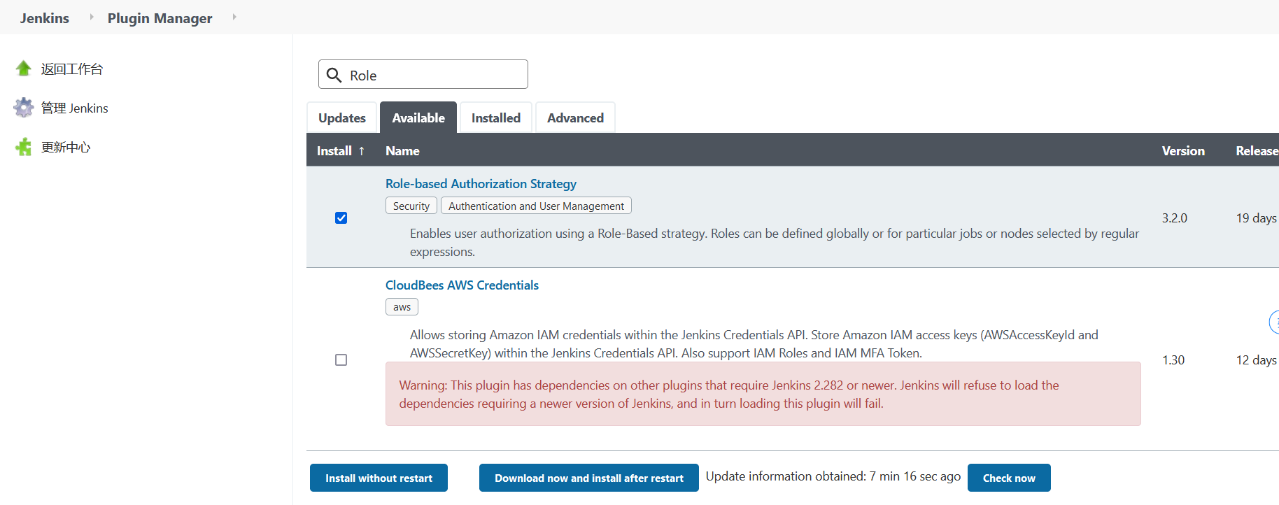This screenshot has height=505, width=1279.
Task: Open Role-based Authorization Strategy plugin link
Action: (481, 184)
